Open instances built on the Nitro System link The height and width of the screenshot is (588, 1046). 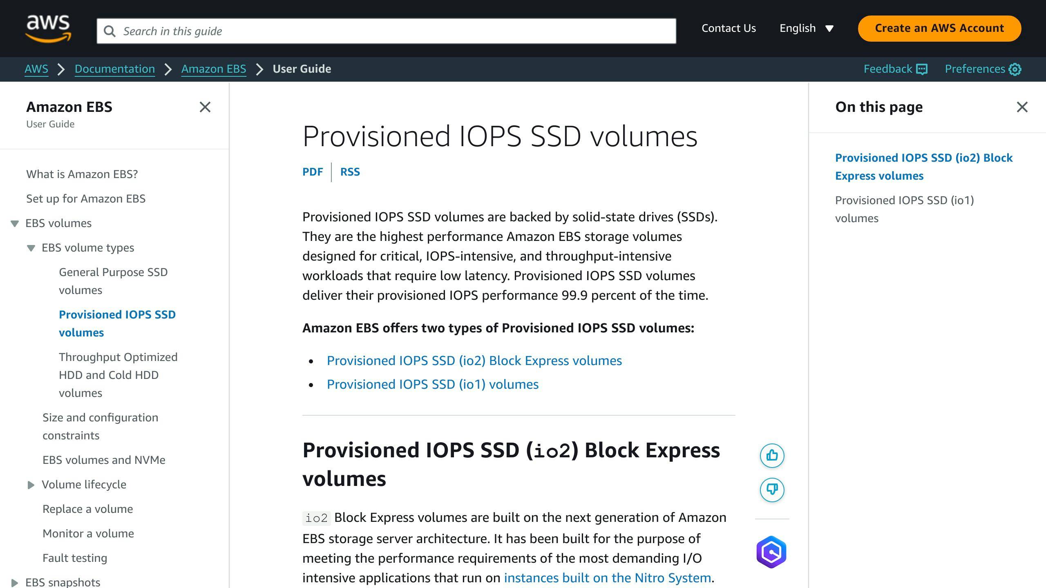click(608, 578)
